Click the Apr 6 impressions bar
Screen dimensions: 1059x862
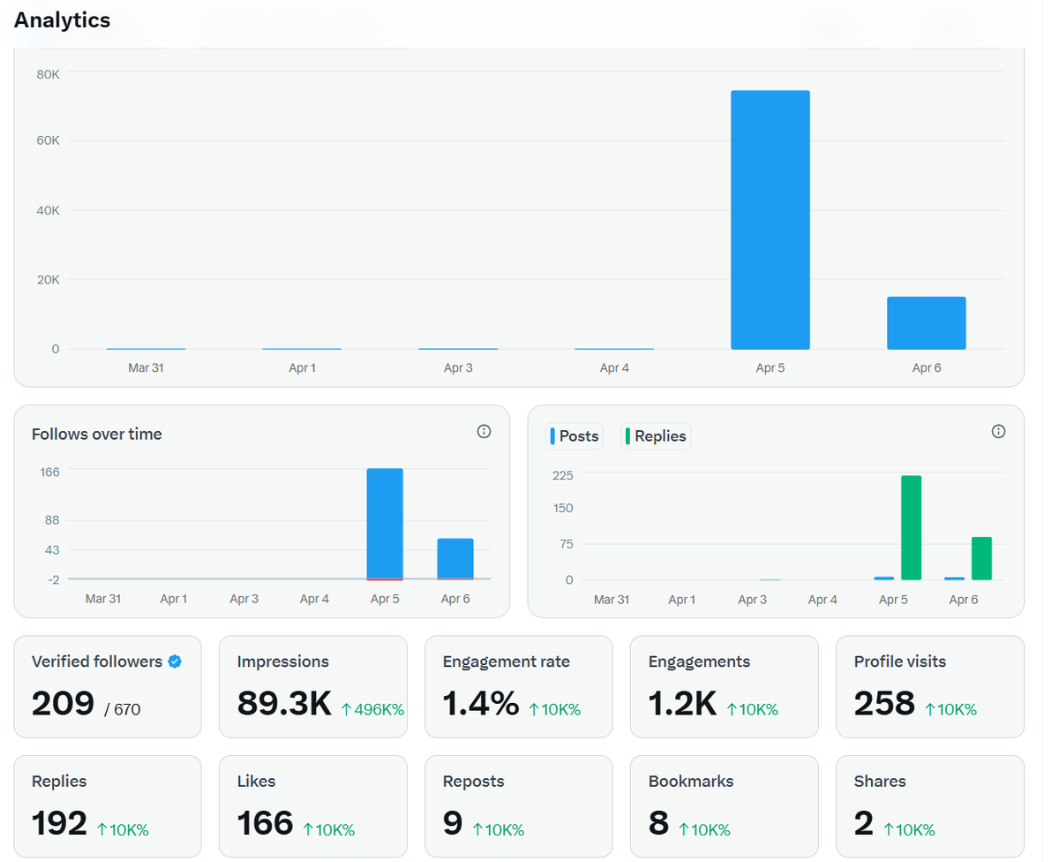tap(927, 323)
